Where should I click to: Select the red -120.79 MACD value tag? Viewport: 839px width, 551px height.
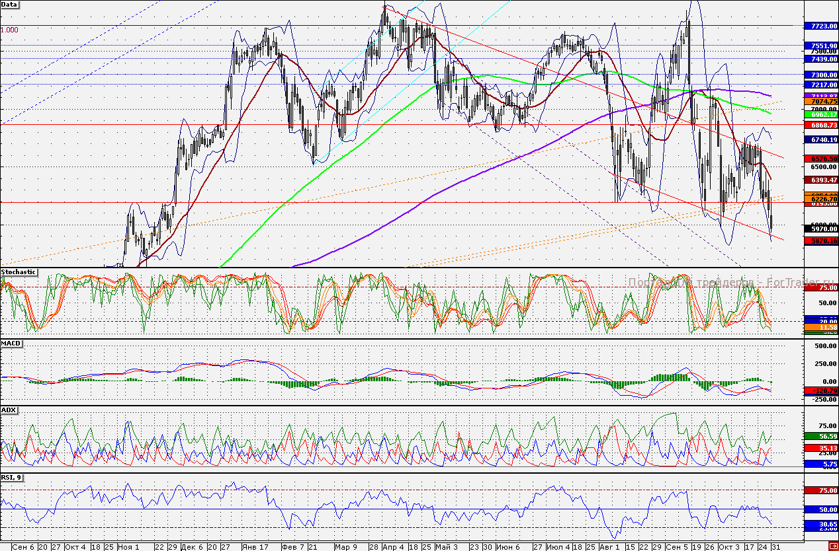point(820,390)
